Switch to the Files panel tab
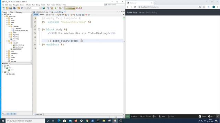 [11, 12]
